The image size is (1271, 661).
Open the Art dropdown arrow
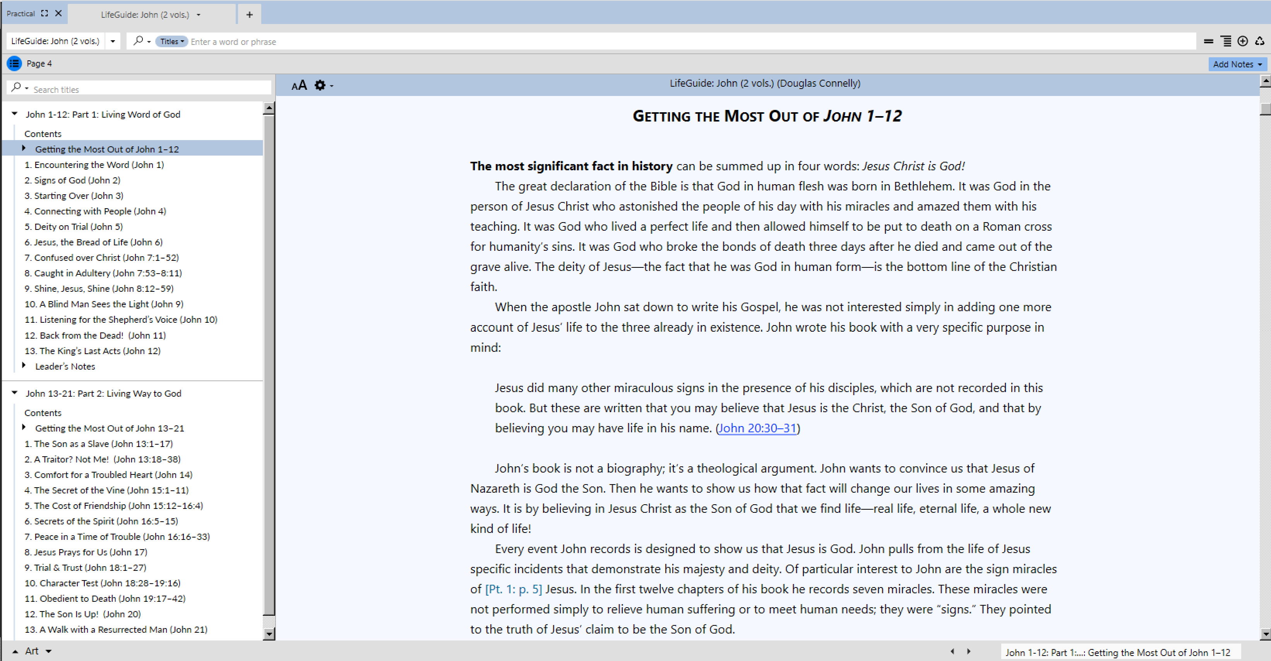(48, 652)
